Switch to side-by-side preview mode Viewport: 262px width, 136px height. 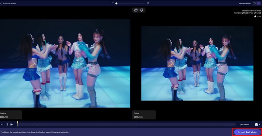click(x=259, y=3)
